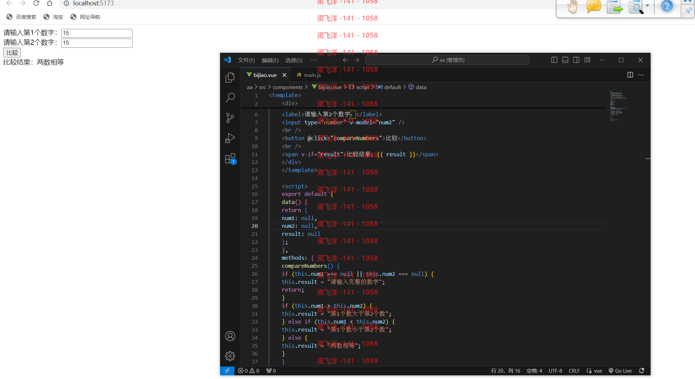
Task: Click the 比较 button on web page
Action: pyautogui.click(x=12, y=53)
